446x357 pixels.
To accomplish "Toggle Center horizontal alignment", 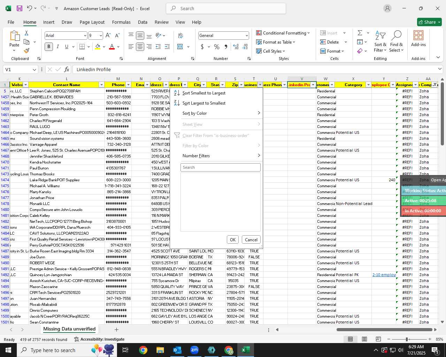I will pyautogui.click(x=140, y=47).
